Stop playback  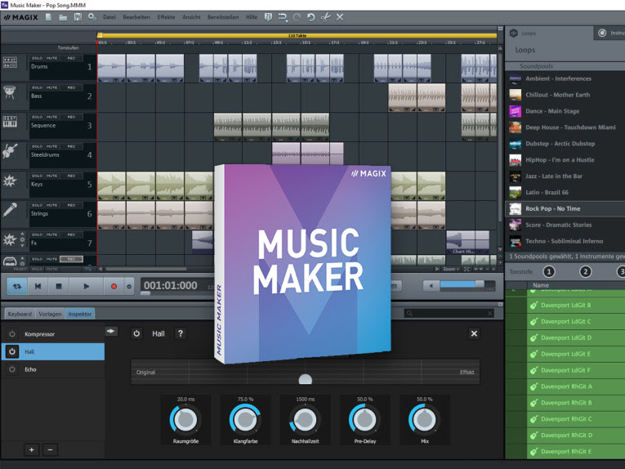pyautogui.click(x=59, y=286)
